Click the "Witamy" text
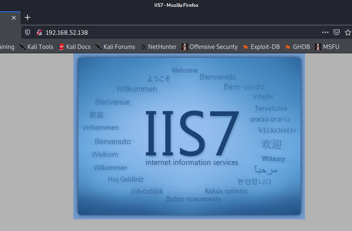The width and height of the screenshot is (352, 231). 273,159
